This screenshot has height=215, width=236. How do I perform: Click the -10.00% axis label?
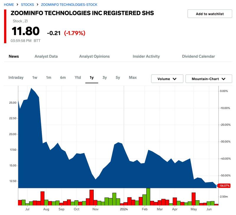[x=225, y=108]
